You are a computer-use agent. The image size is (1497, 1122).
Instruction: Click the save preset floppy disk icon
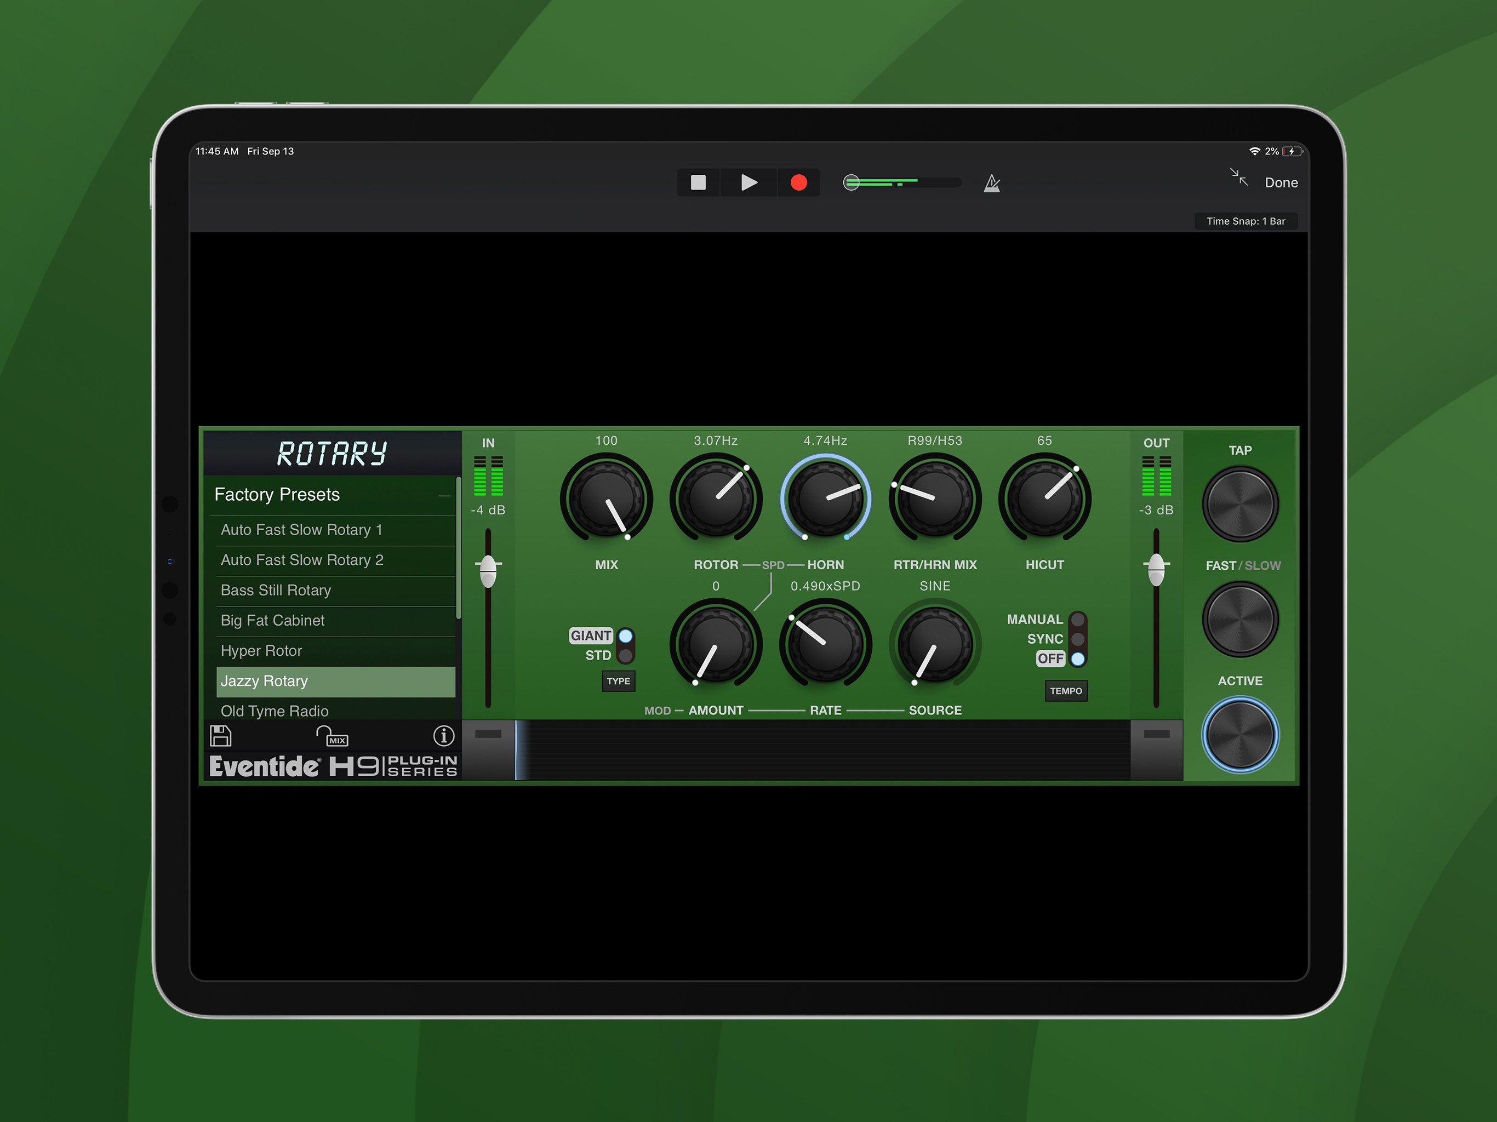click(221, 736)
